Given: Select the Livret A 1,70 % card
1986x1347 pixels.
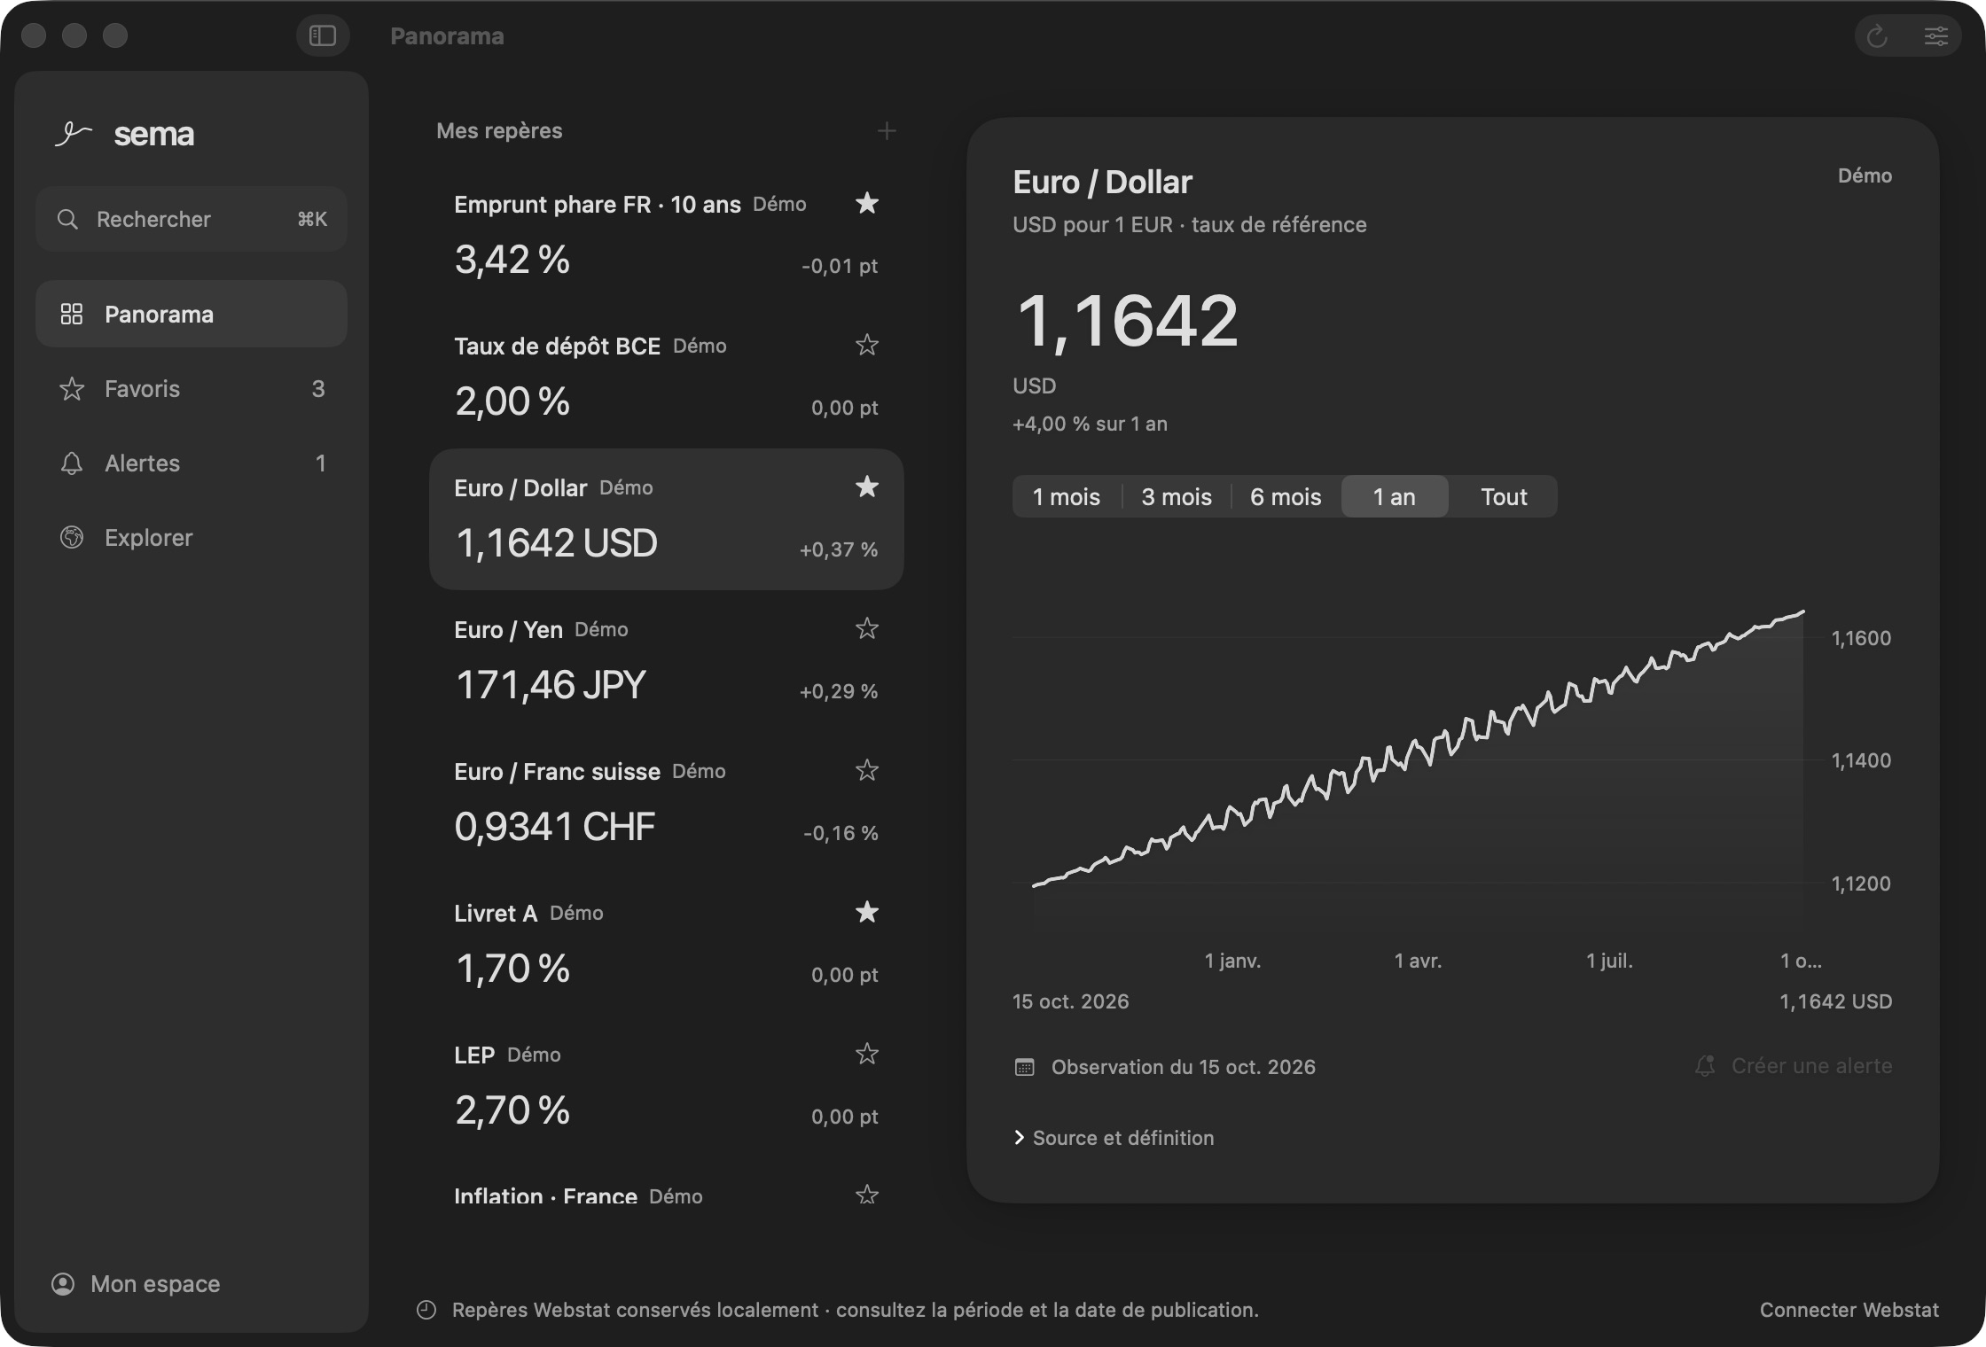Looking at the screenshot, I should 666,945.
